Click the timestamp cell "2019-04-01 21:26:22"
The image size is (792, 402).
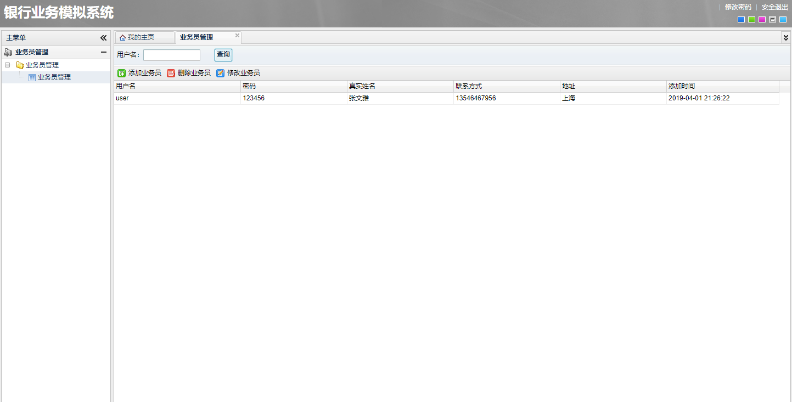pos(723,99)
